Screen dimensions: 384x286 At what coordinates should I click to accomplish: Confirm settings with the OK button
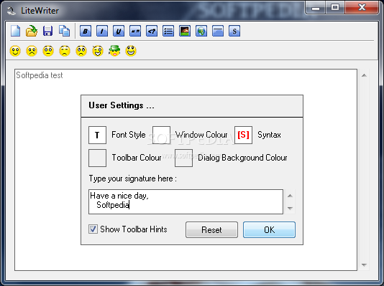269,229
